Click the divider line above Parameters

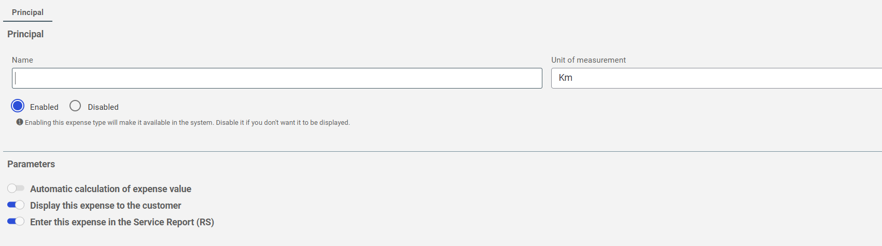click(442, 151)
